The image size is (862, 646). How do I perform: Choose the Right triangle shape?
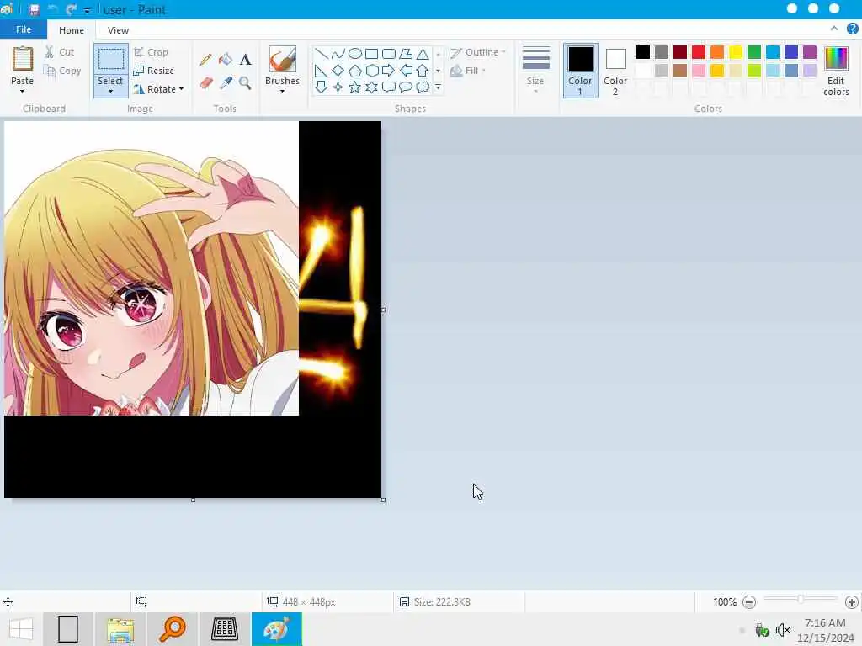click(x=322, y=71)
